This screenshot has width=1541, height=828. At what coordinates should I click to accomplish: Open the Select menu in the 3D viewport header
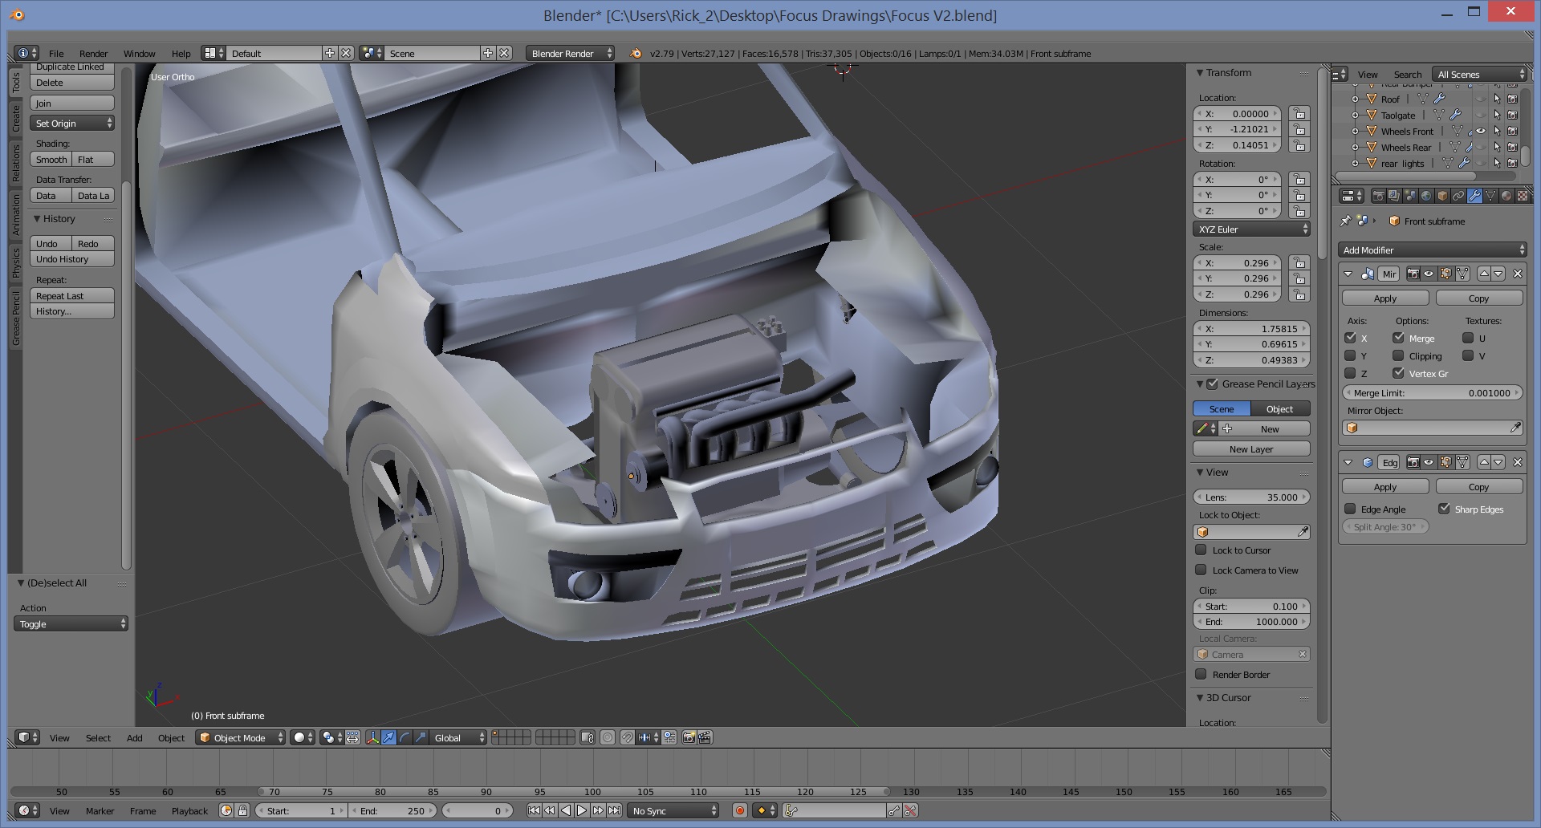coord(98,738)
